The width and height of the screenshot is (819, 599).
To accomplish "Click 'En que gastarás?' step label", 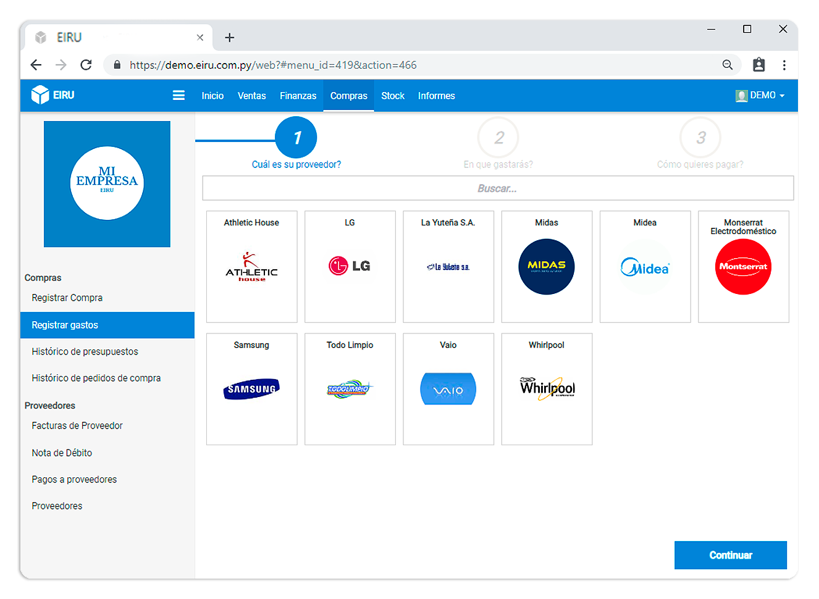I will click(498, 164).
